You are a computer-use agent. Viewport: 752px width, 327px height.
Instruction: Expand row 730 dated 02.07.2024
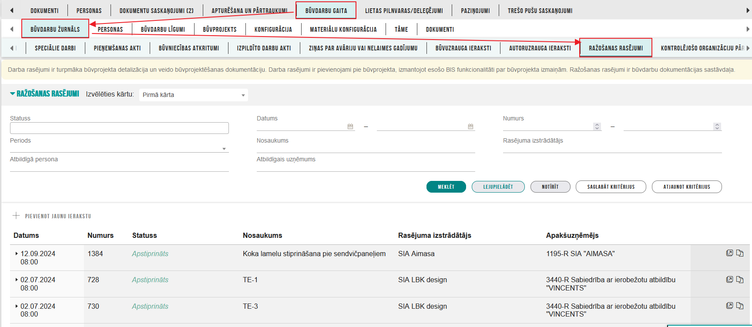click(x=17, y=306)
